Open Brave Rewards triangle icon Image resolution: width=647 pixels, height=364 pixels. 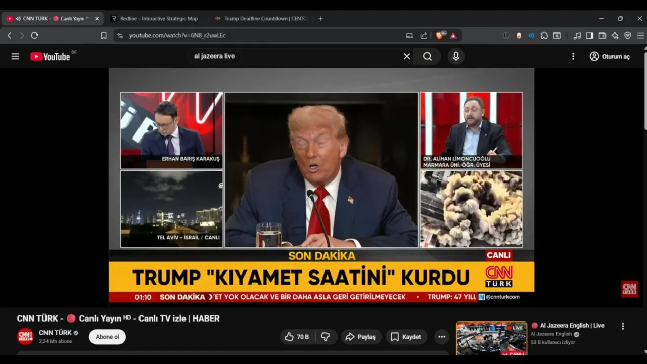click(453, 35)
